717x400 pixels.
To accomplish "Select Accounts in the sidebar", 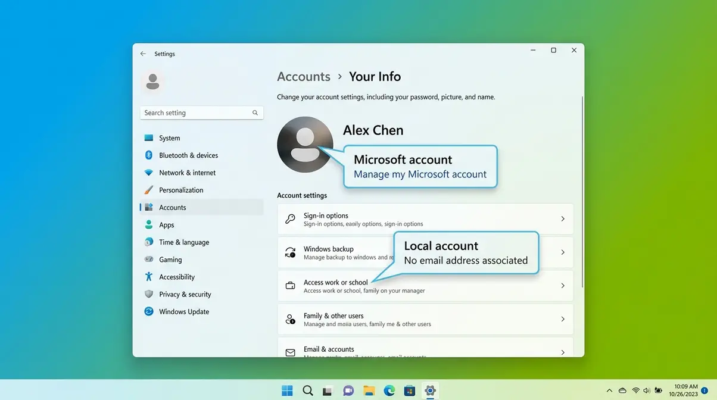I will point(201,207).
